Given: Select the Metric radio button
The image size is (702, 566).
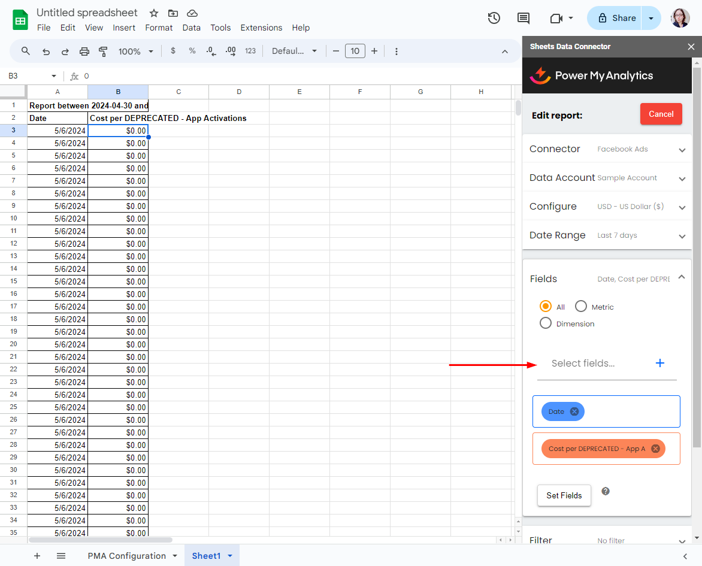Looking at the screenshot, I should [581, 307].
